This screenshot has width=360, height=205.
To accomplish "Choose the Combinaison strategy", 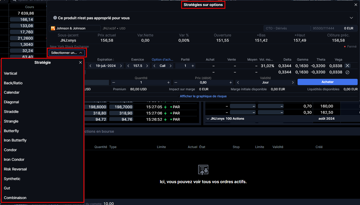I will [x=15, y=198].
